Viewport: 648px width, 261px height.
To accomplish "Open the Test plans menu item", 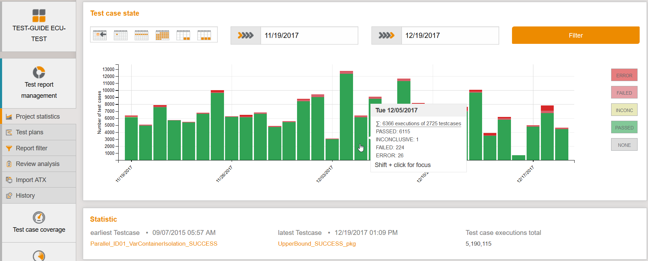I will pyautogui.click(x=30, y=132).
